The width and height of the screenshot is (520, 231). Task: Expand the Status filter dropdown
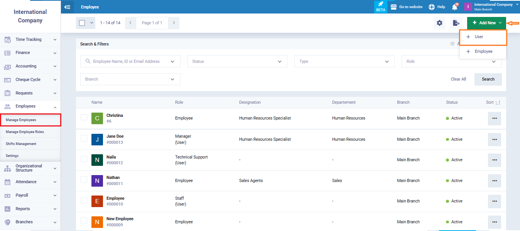coord(237,61)
